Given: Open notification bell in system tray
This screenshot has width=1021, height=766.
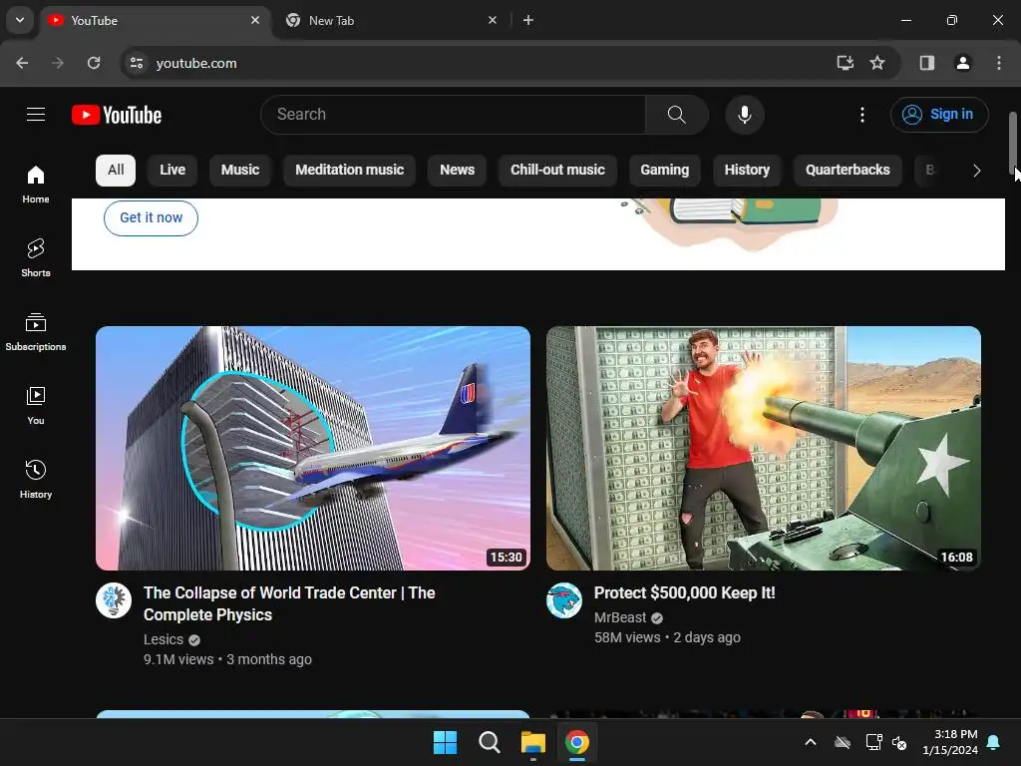Looking at the screenshot, I should tap(993, 742).
